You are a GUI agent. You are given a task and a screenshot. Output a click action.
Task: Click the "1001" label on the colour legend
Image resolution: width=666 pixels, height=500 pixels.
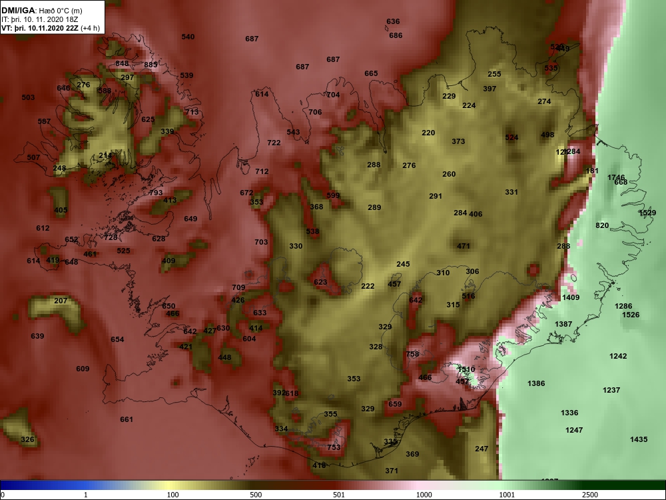click(507, 495)
